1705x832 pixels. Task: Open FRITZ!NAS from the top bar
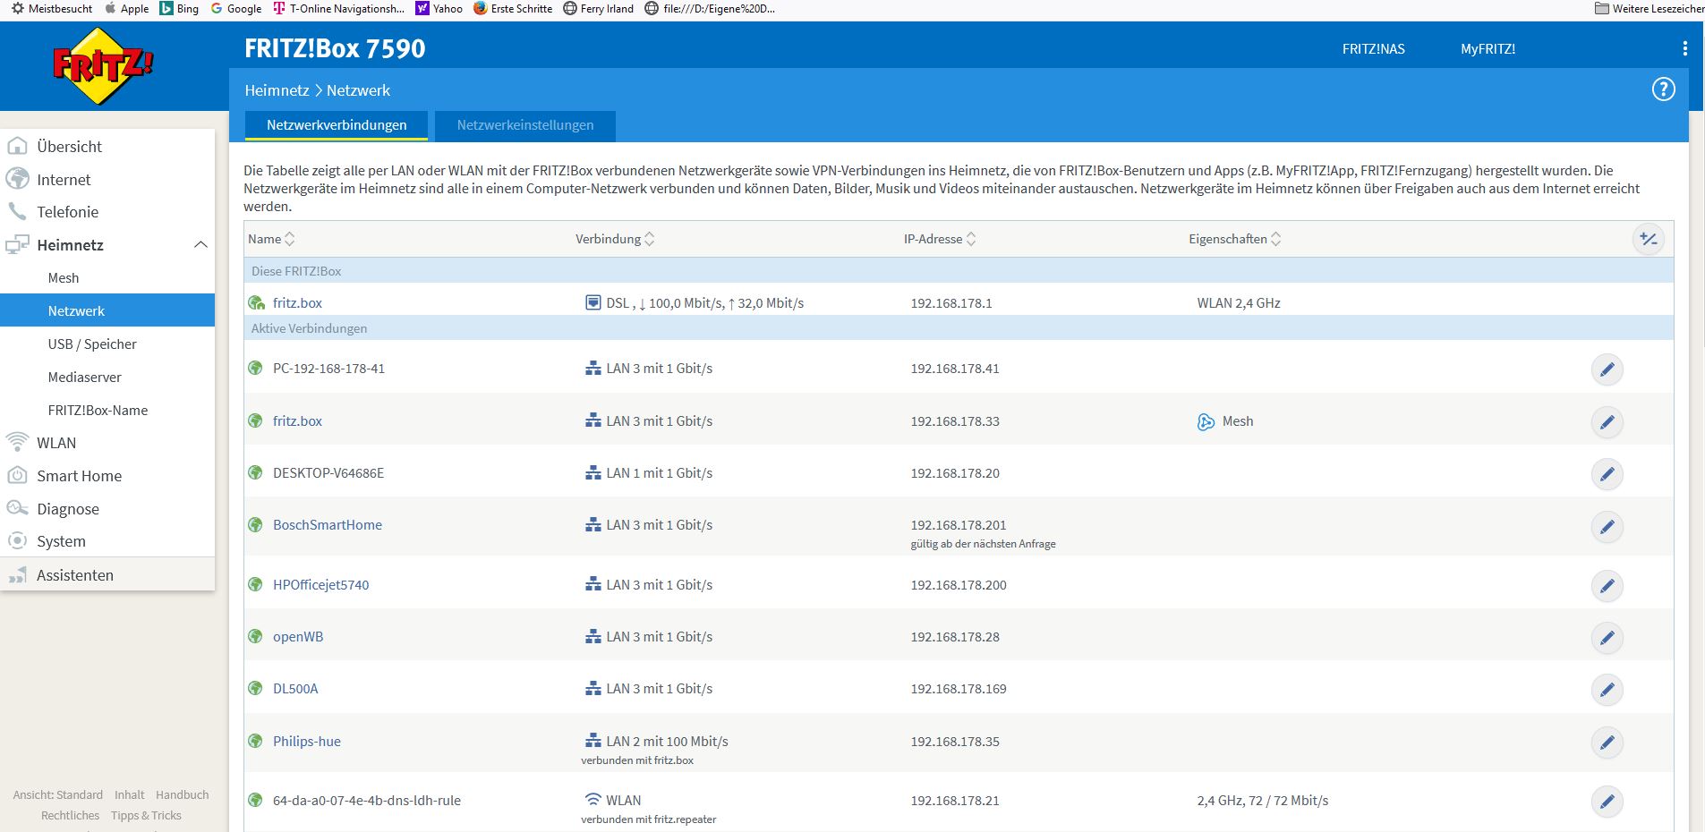(1373, 49)
